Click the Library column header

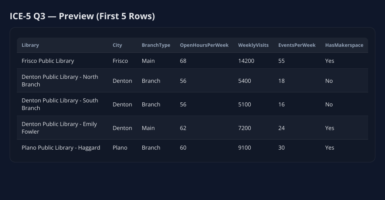30,45
